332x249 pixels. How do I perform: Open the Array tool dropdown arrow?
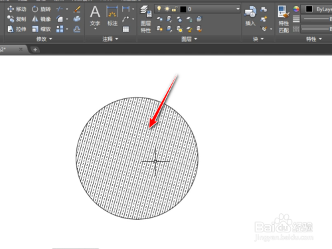(67, 29)
